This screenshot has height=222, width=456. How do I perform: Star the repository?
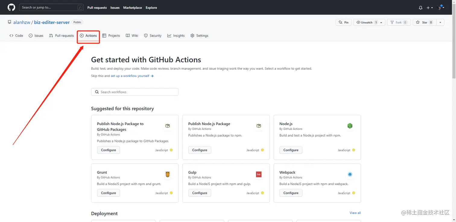424,23
